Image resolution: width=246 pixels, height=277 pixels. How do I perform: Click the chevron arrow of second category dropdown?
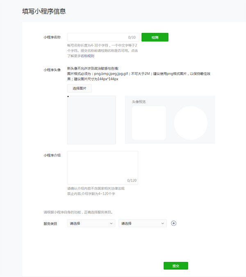tap(163, 223)
